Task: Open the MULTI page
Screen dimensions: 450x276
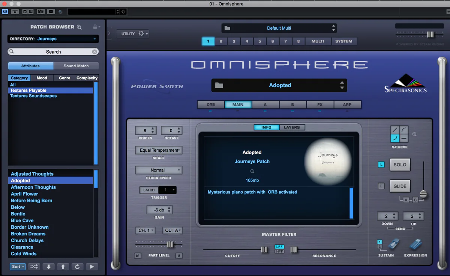Action: 318,41
